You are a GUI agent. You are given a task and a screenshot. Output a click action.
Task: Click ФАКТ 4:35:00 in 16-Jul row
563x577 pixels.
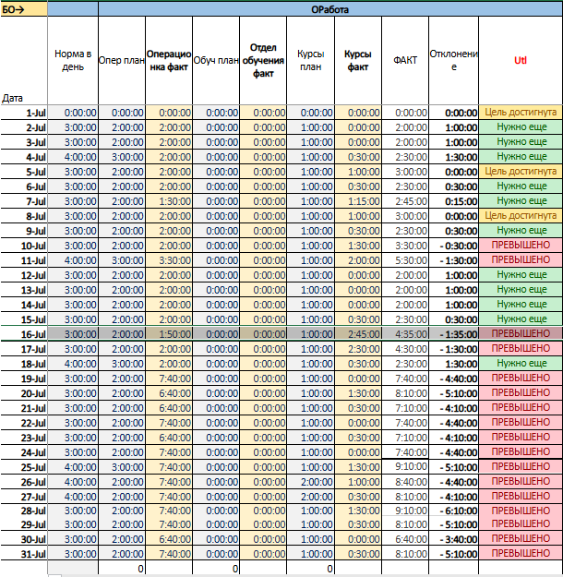(x=405, y=334)
